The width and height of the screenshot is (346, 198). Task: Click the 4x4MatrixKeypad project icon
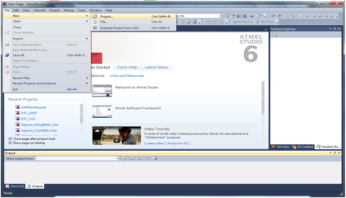pos(18,107)
